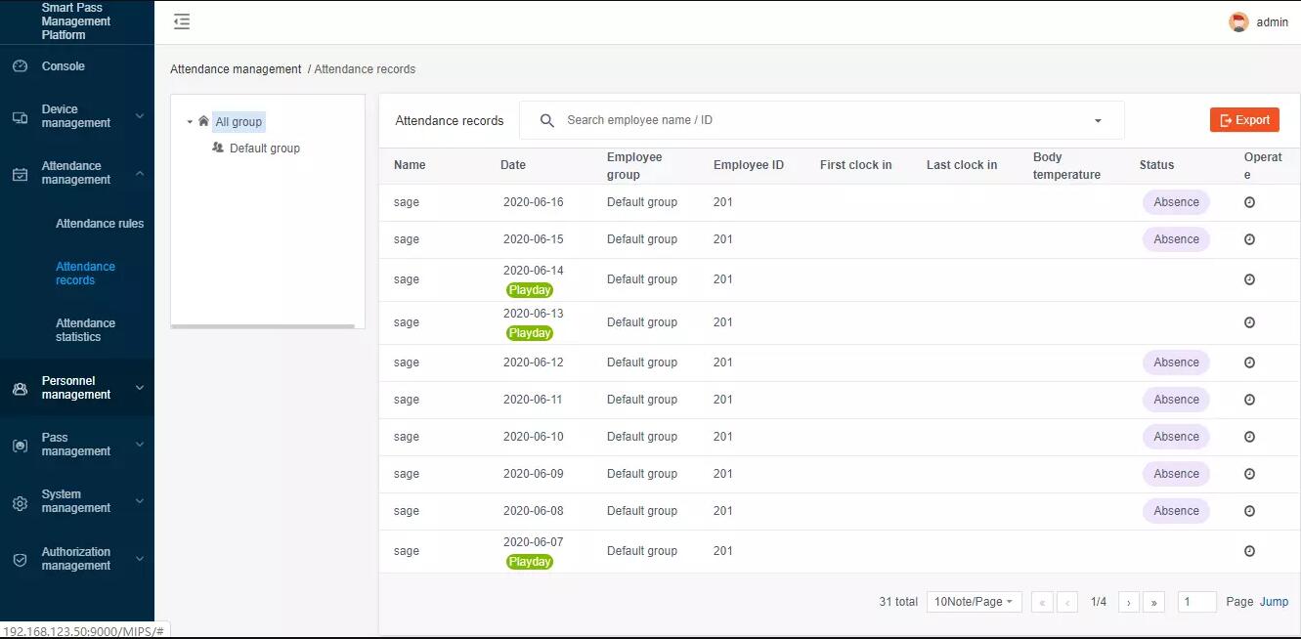Open Personnel management menu

76,388
